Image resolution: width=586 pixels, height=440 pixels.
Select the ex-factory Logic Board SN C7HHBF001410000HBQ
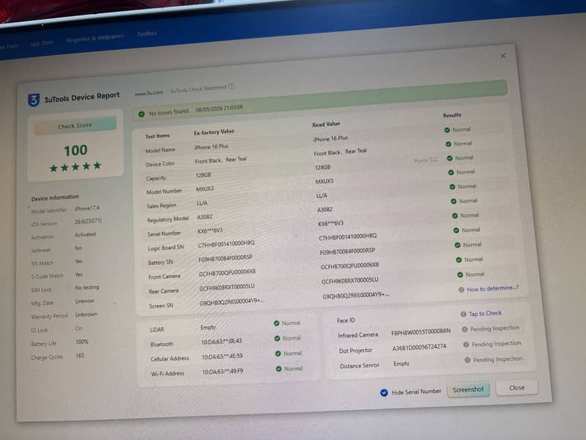226,244
